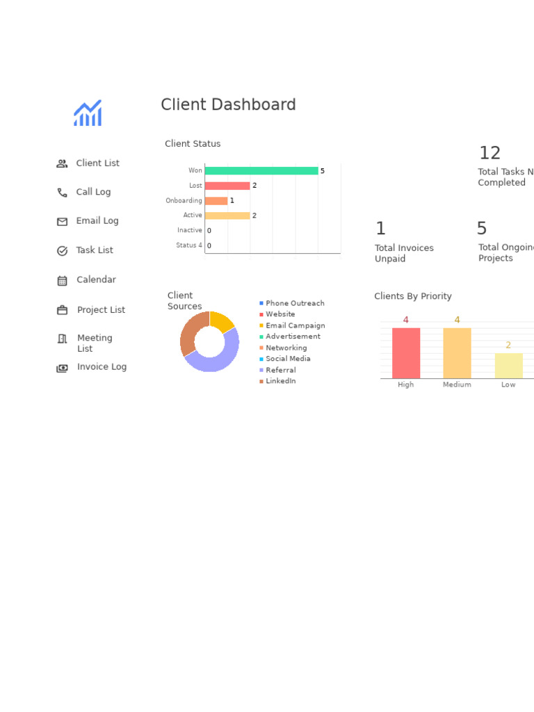
Task: Select the Referral legend swatch
Action: [261, 370]
